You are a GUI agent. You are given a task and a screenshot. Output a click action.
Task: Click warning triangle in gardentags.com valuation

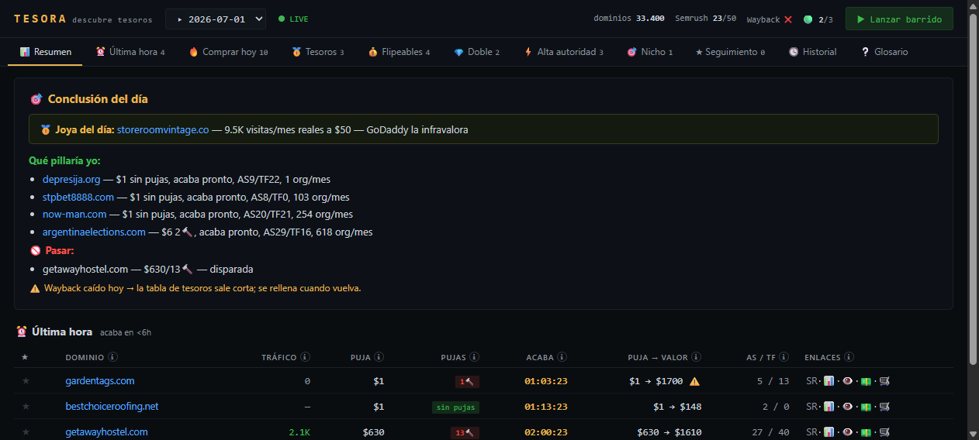pos(694,381)
